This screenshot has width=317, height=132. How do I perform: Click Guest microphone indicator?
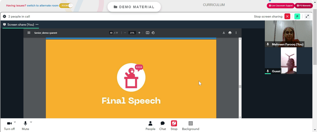click(x=268, y=71)
